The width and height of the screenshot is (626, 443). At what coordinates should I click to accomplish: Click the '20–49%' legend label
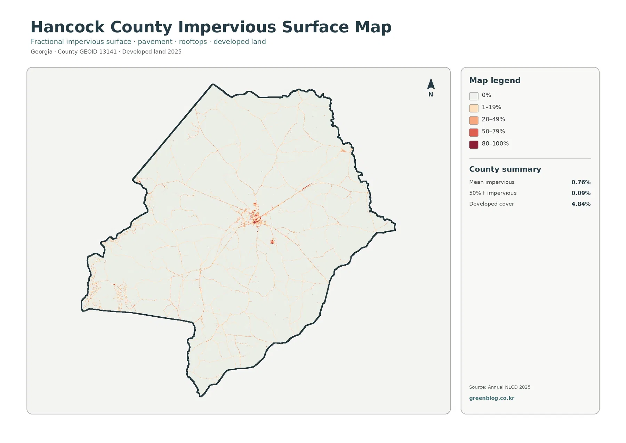[493, 119]
